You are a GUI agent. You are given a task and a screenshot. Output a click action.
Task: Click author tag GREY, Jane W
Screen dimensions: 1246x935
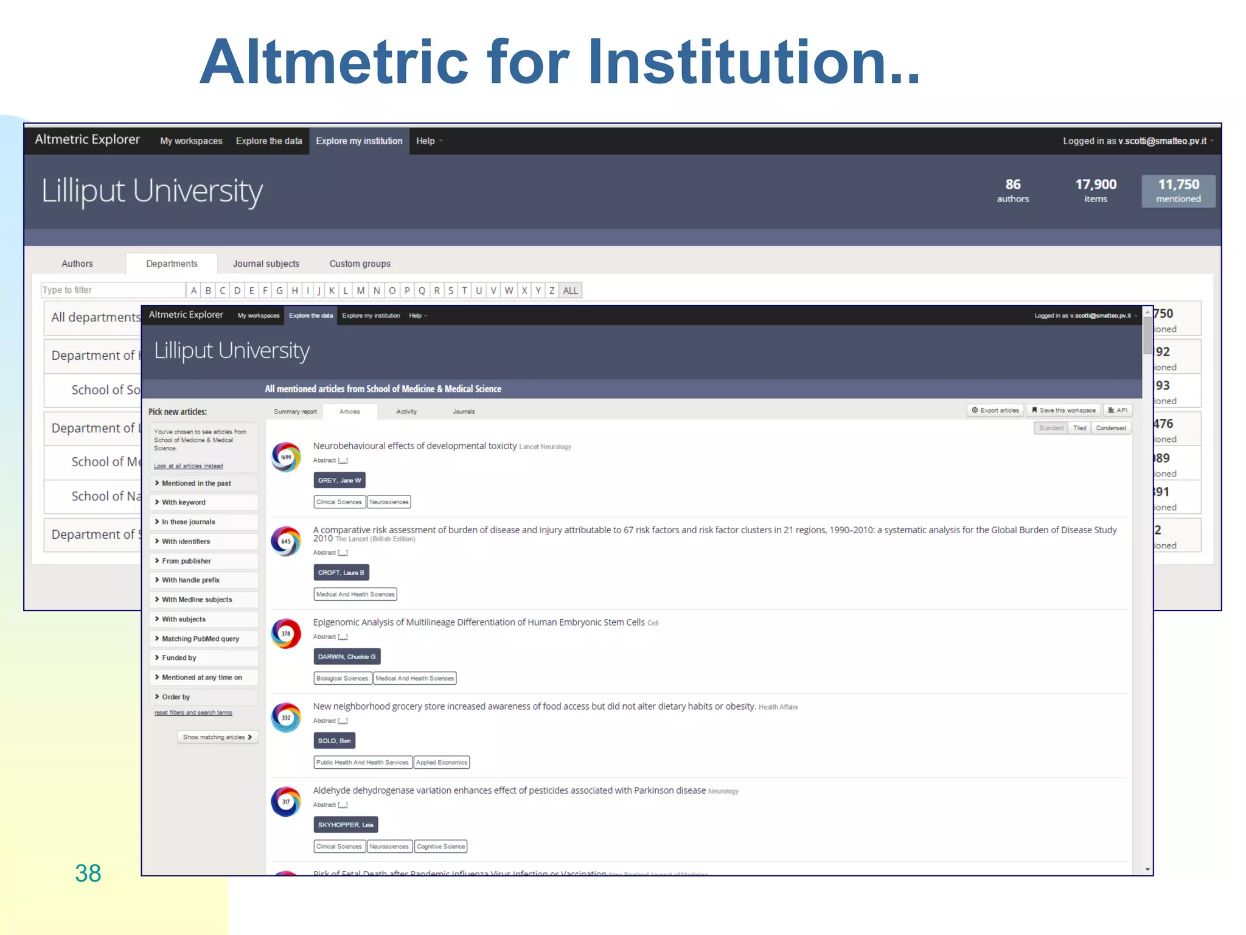coord(339,480)
